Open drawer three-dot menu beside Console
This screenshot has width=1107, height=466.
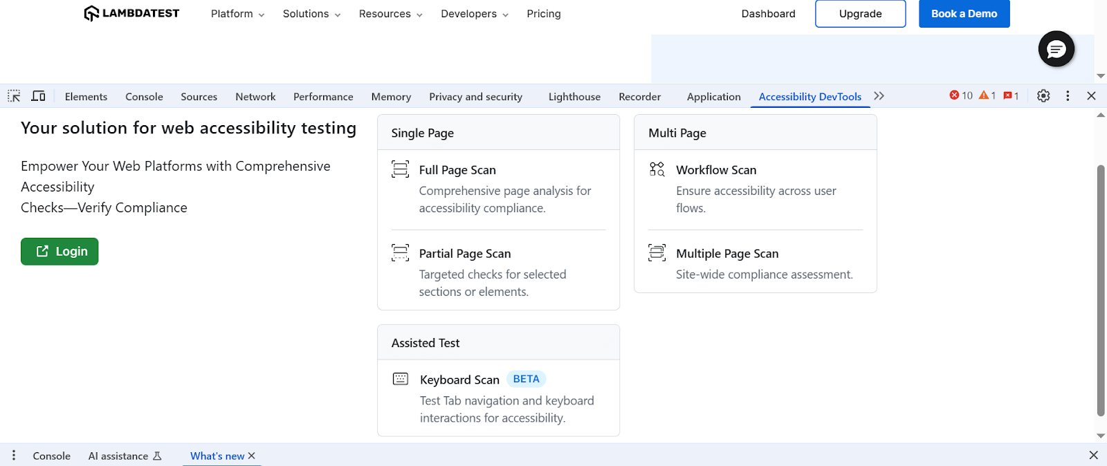(14, 456)
